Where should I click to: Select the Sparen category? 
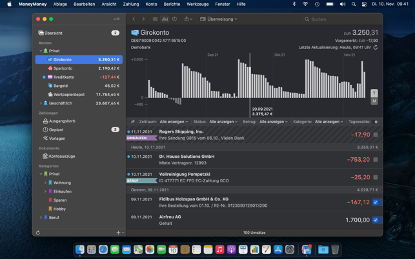point(79,200)
